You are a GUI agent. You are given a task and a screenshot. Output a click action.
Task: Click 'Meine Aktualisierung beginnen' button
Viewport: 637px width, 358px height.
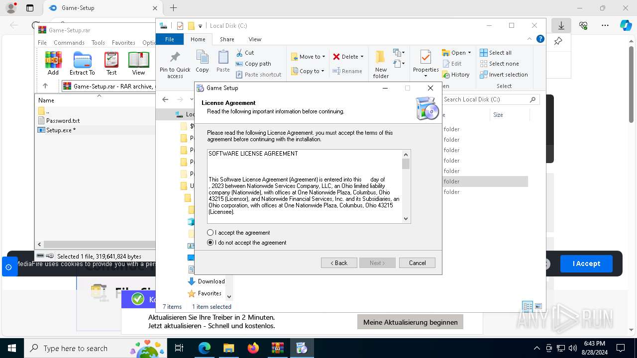(411, 322)
